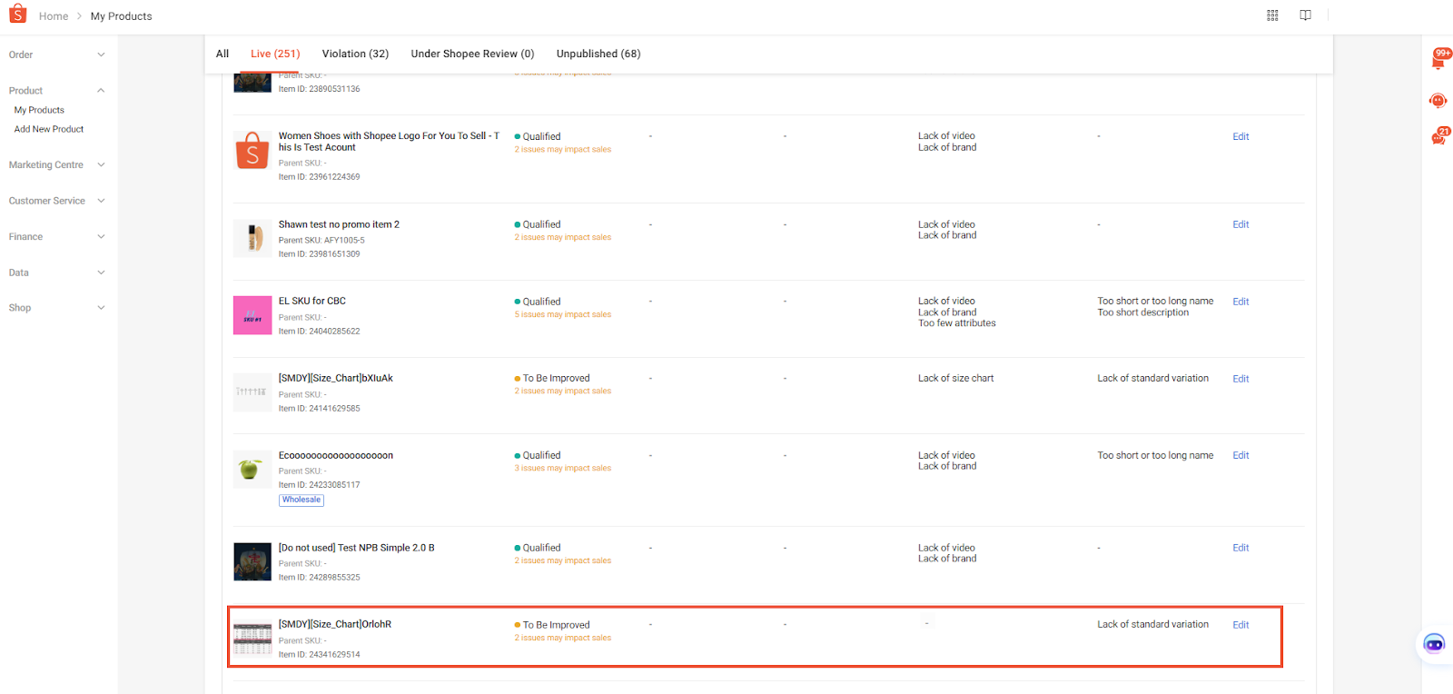Open the Women Shoes with Shopee Logo title
Image resolution: width=1453 pixels, height=694 pixels.
click(389, 142)
